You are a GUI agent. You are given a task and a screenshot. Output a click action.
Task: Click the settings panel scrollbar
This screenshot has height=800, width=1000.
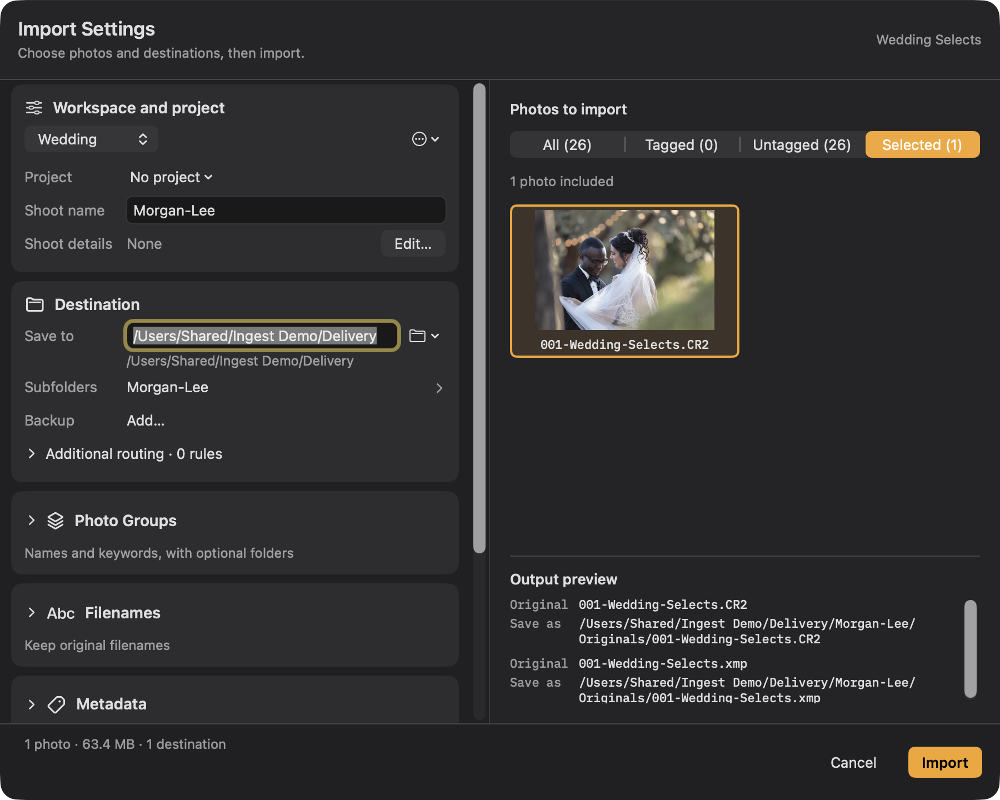[x=479, y=318]
